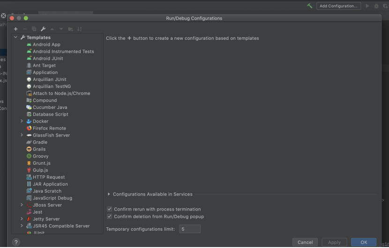
Task: Expand Configurations Available in Services section
Action: (109, 194)
